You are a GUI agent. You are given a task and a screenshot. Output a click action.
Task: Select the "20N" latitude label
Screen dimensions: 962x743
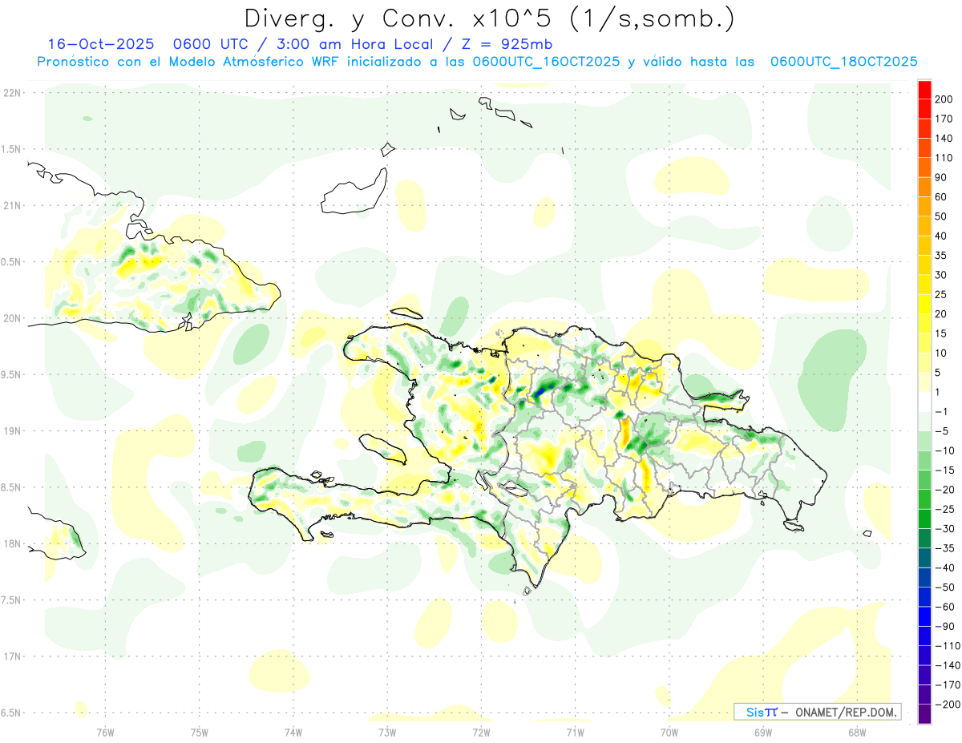11,318
